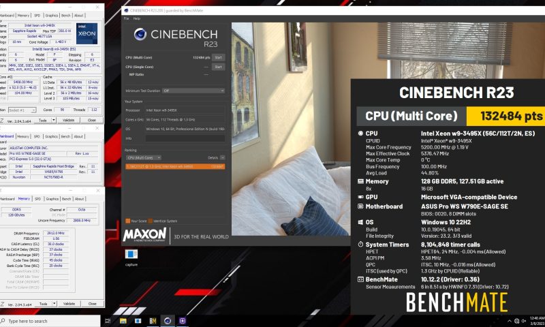Select SPD tab in middle CPU-Z window

pos(37,136)
